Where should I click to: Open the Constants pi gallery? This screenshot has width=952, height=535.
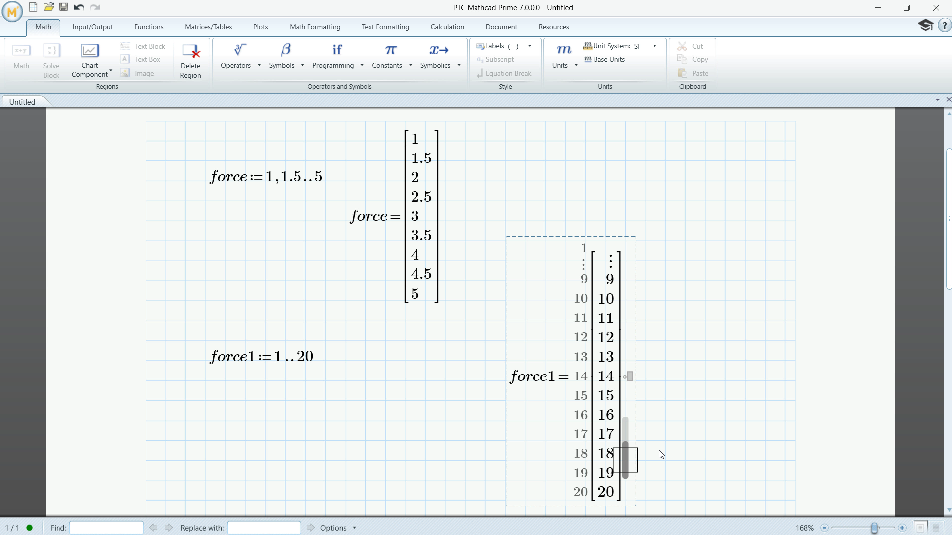391,55
